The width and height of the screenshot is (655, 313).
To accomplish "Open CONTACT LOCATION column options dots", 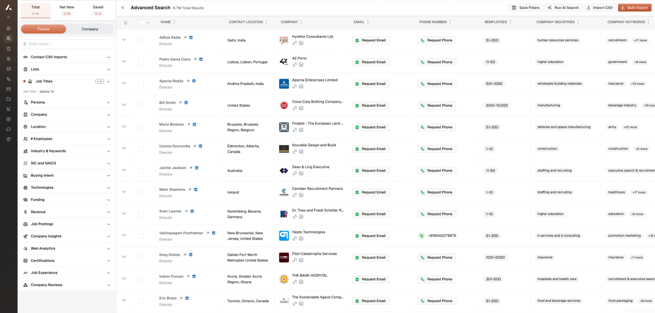I will point(267,22).
